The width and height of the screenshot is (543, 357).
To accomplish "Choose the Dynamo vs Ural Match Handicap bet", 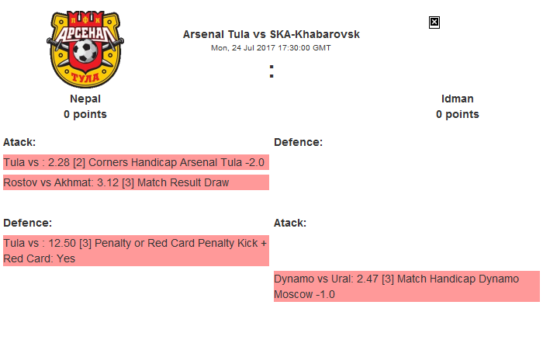I will [x=406, y=279].
